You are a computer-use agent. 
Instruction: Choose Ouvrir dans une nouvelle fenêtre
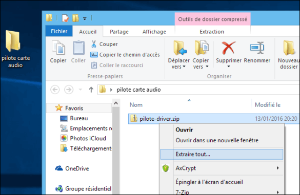217,140
